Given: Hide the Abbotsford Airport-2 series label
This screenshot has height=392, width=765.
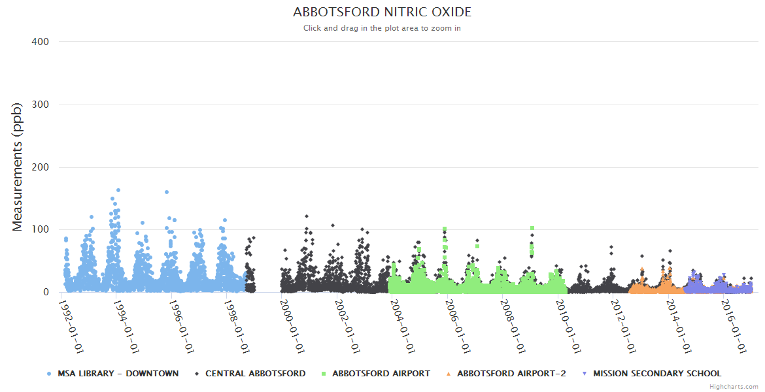Looking at the screenshot, I should [511, 374].
